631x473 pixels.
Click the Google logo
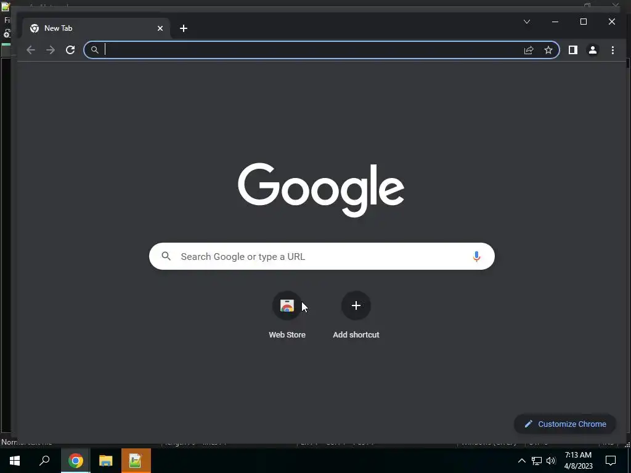(x=320, y=190)
